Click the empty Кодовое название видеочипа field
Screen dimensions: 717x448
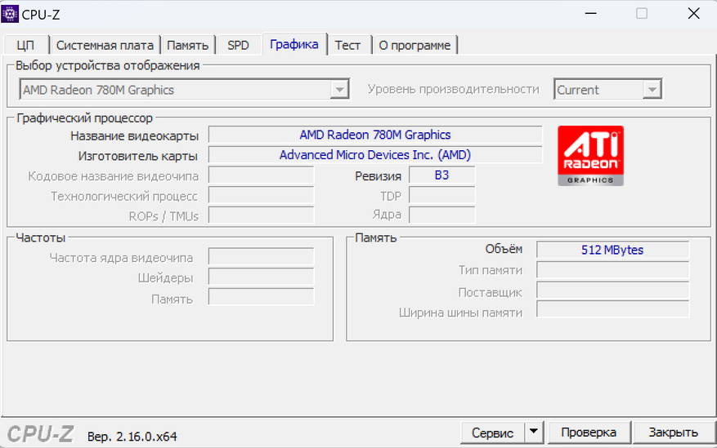pyautogui.click(x=261, y=175)
